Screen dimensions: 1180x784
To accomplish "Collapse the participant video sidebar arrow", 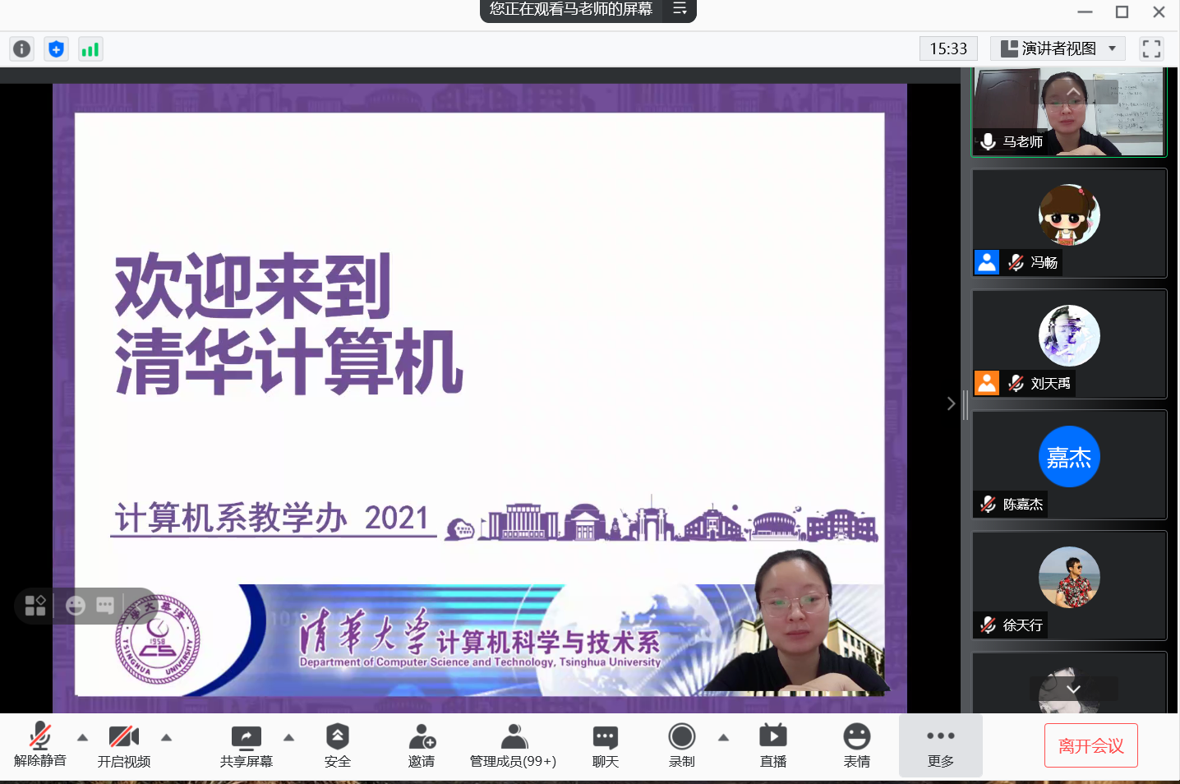I will (951, 404).
